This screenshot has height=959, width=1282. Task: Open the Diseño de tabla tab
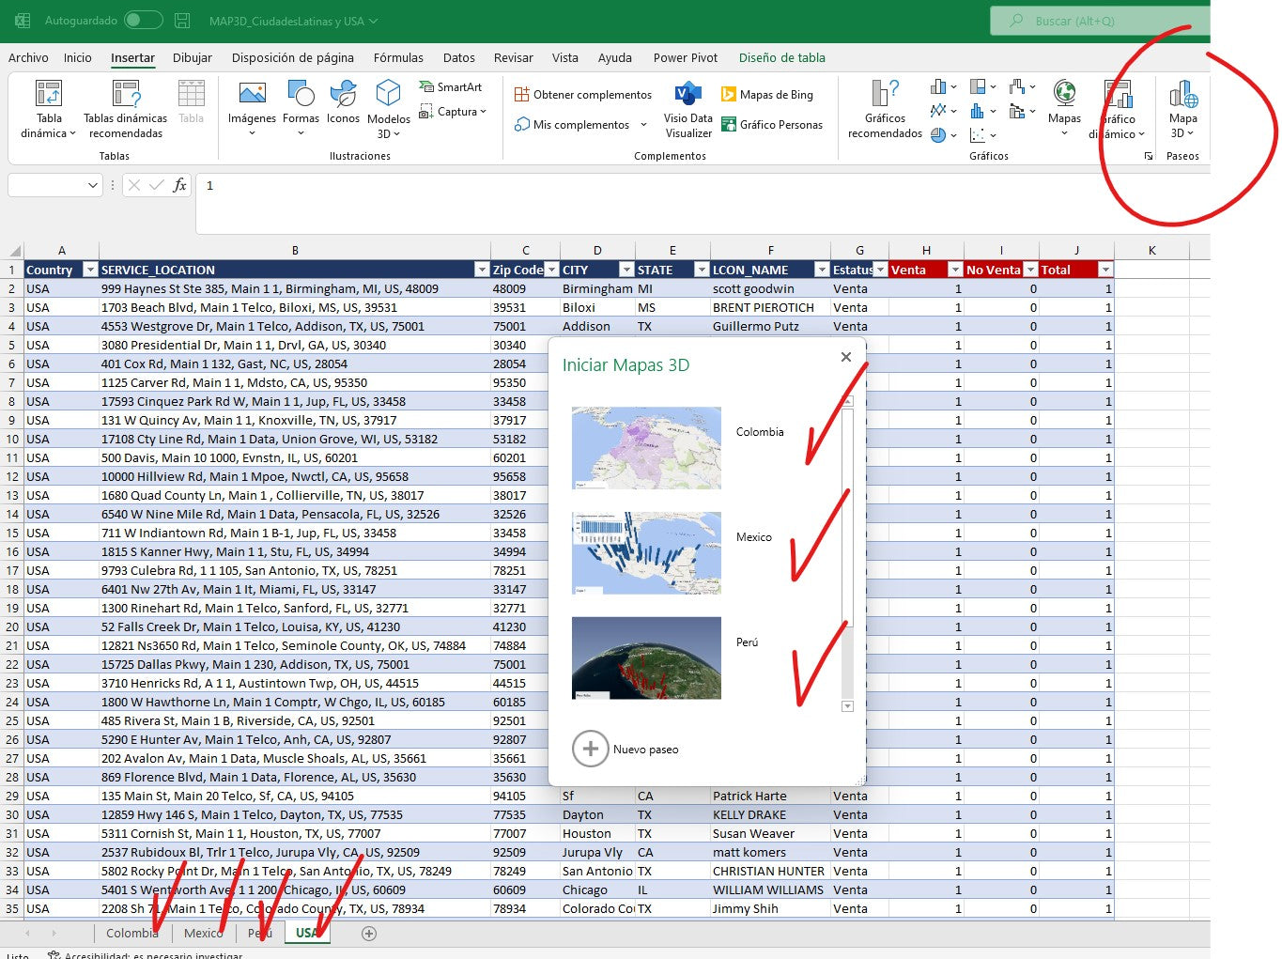[x=782, y=57]
